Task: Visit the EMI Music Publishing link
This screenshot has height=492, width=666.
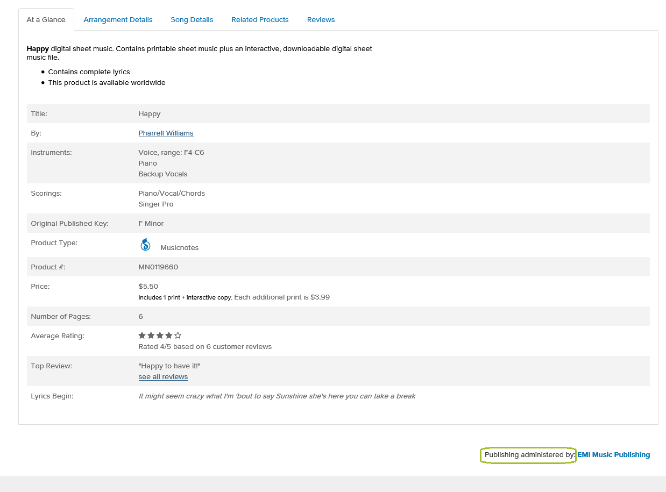Action: [x=614, y=455]
